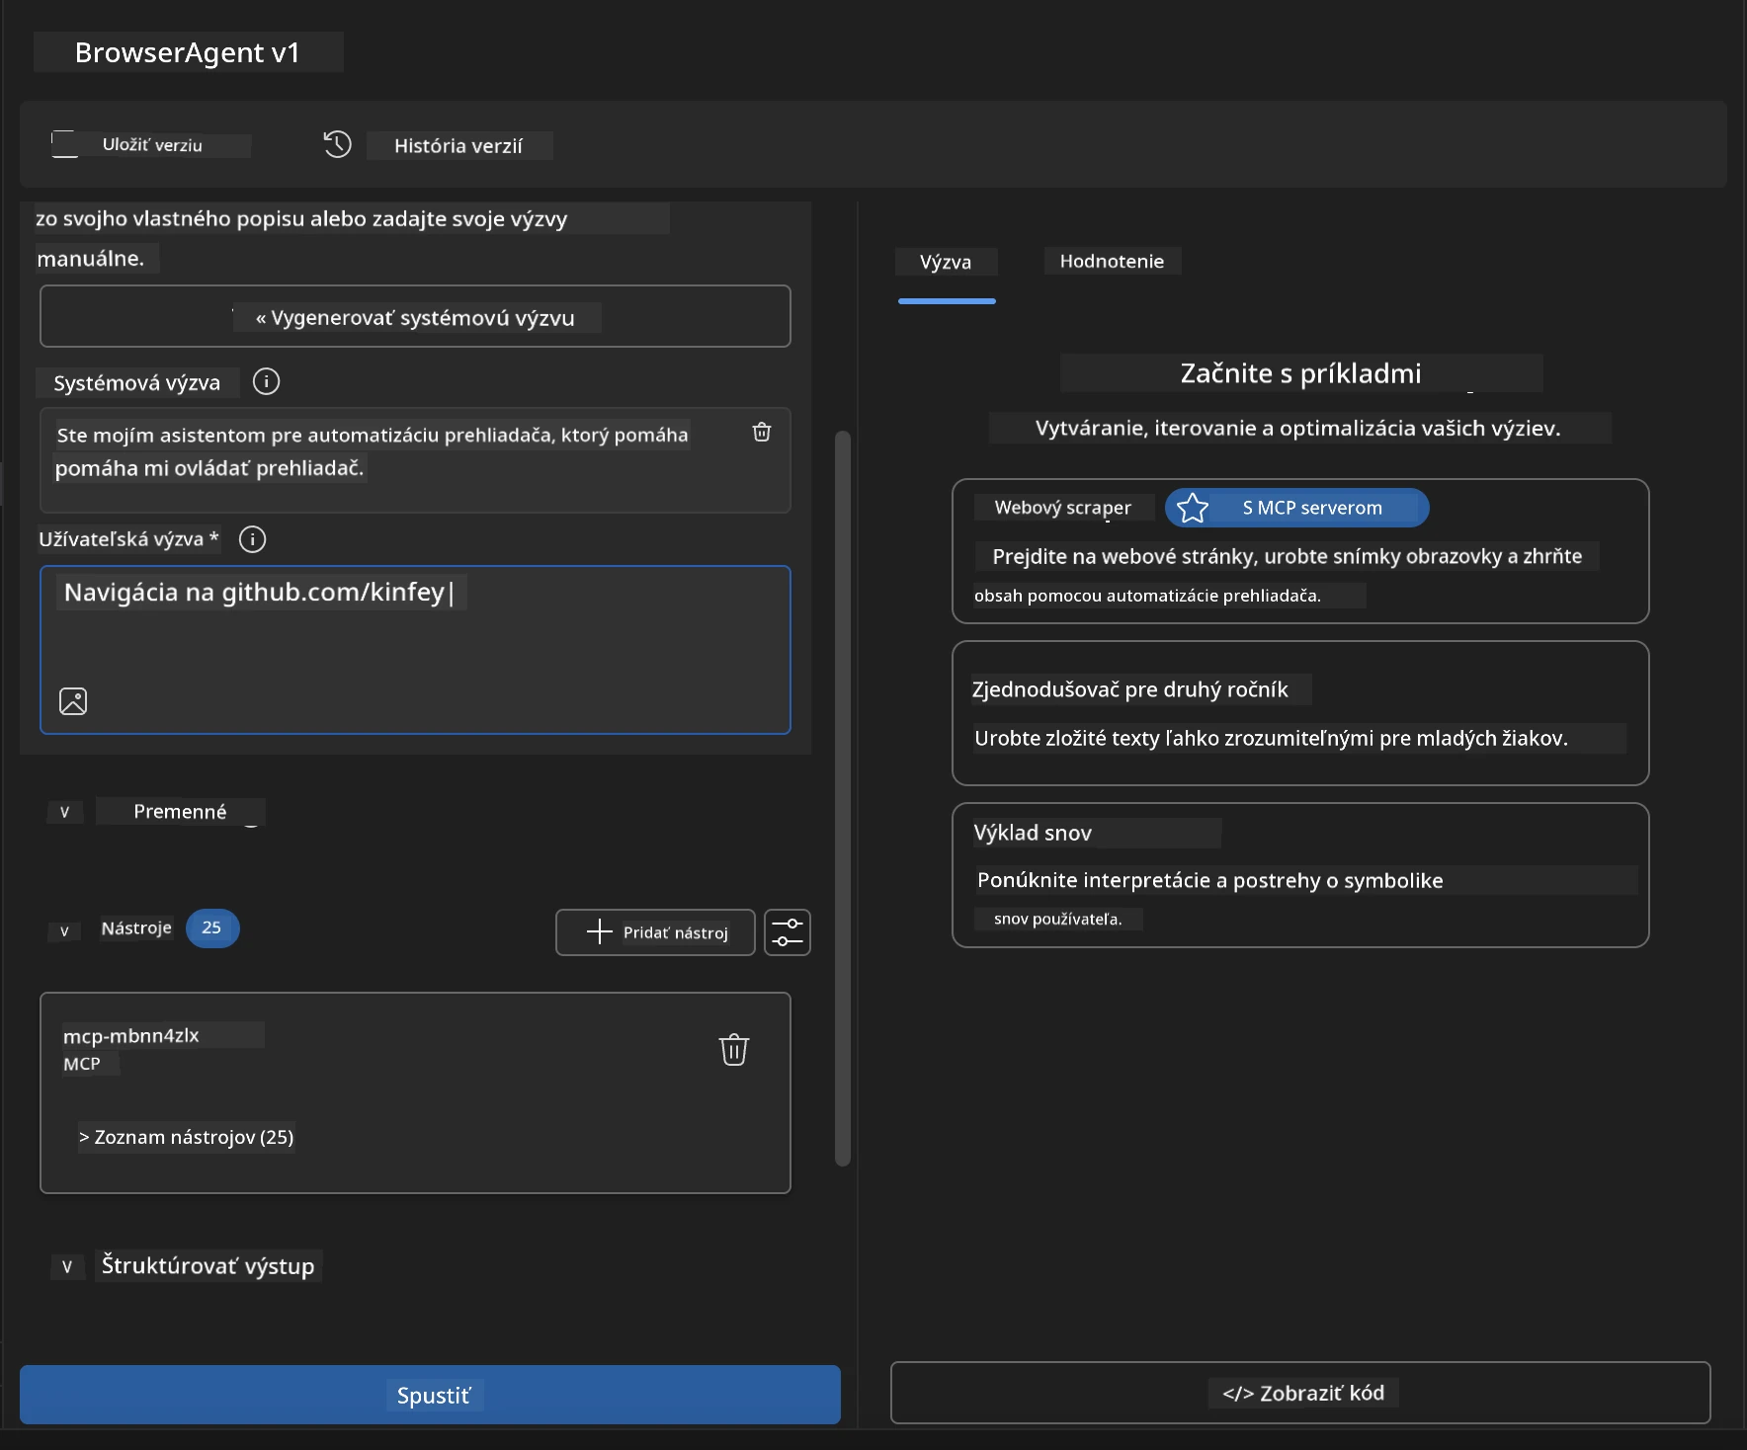
Task: Click info icon beside Užívateľská výzva
Action: (252, 539)
